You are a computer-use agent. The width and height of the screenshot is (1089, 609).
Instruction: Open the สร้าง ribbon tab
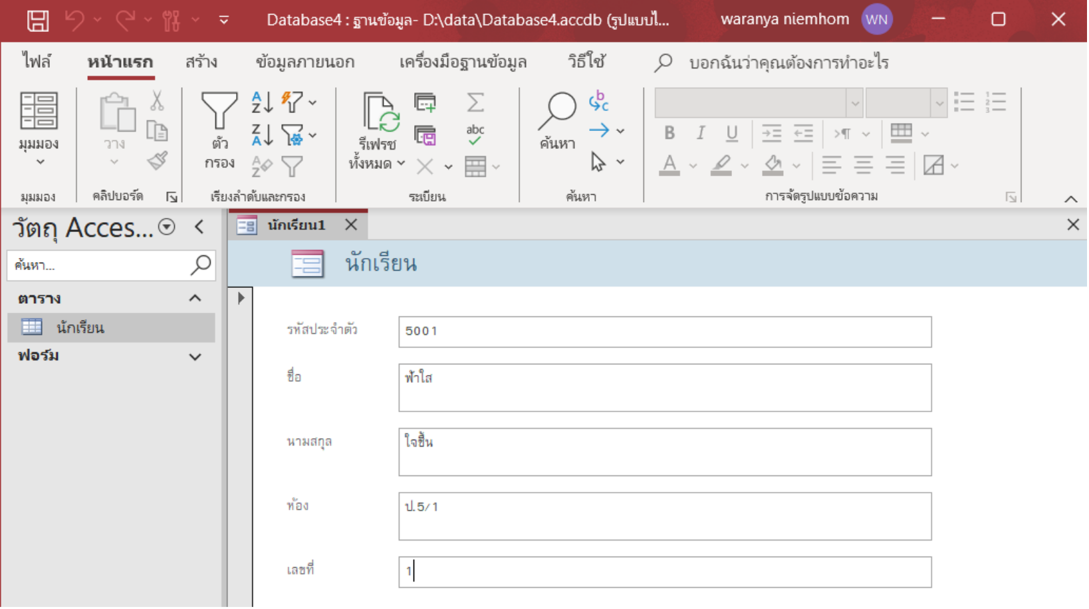click(201, 62)
